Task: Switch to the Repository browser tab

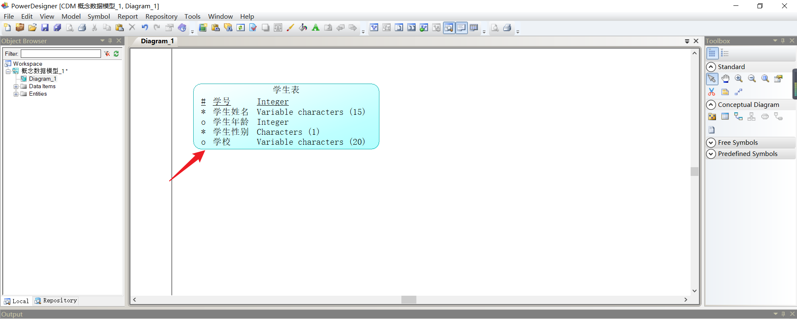Action: 56,301
